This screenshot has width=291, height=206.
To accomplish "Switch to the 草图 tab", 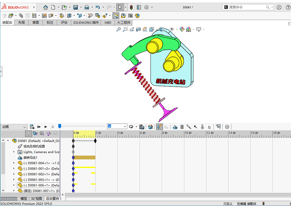I will pos(36,22).
